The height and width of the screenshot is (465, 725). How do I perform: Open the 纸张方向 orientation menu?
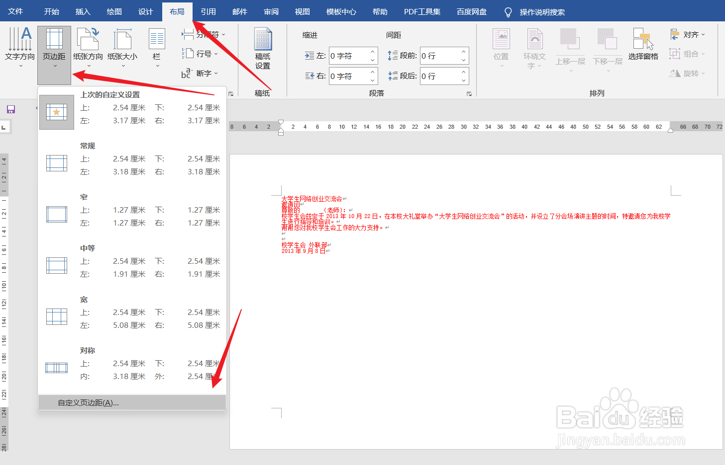(x=88, y=47)
